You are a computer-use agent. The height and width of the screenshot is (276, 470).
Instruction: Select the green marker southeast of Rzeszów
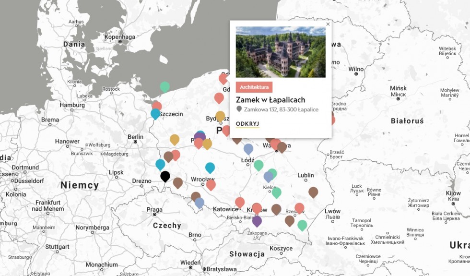[302, 225]
